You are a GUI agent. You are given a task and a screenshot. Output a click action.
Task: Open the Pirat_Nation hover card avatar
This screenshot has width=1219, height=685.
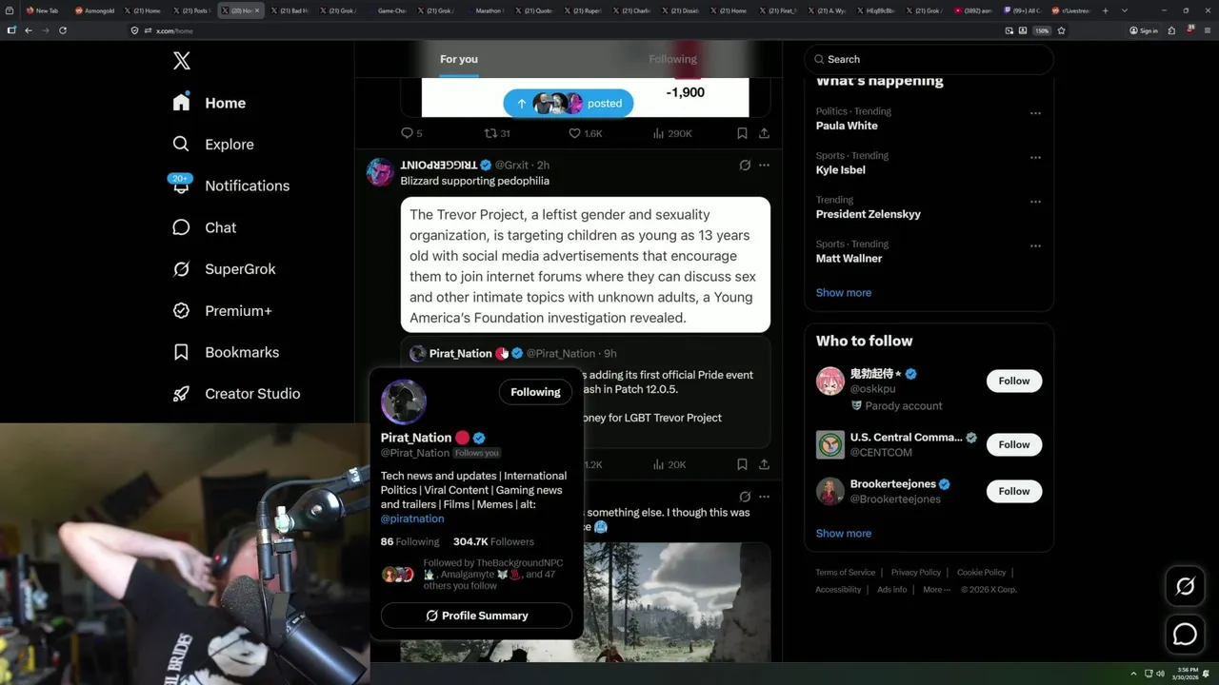404,401
